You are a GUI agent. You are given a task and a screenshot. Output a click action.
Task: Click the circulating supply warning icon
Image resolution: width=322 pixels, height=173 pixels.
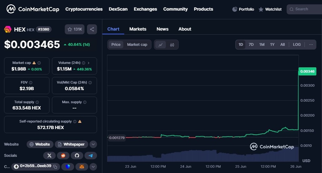pos(80,122)
